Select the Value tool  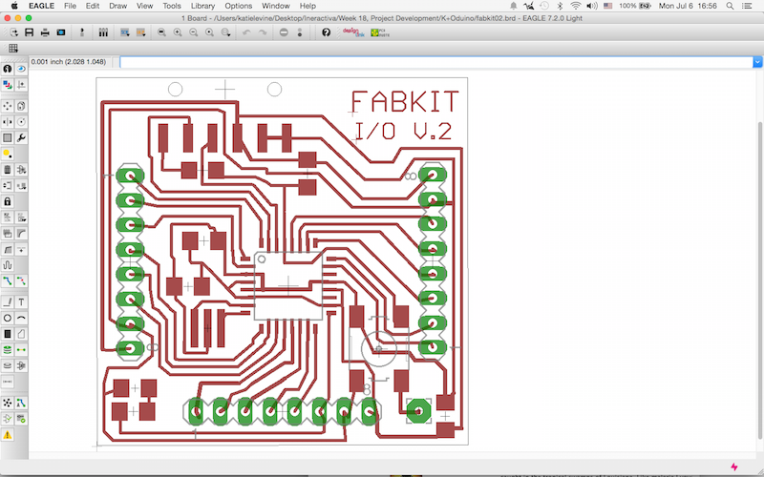(x=21, y=218)
